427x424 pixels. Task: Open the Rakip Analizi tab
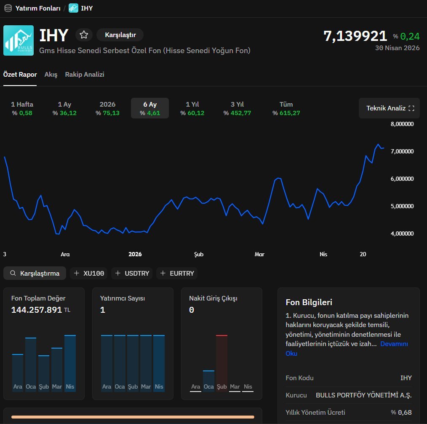click(x=85, y=75)
